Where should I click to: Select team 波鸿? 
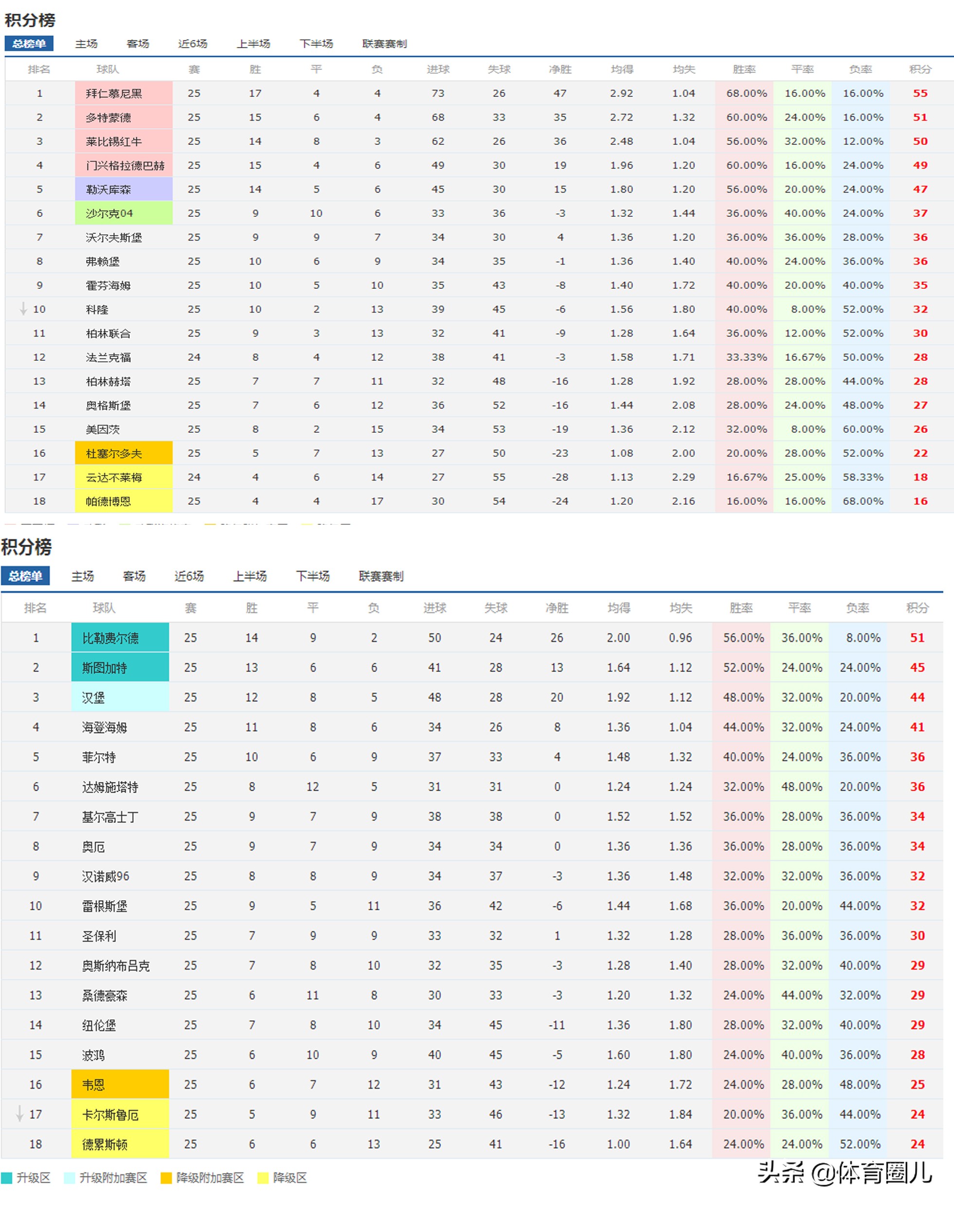[93, 1055]
